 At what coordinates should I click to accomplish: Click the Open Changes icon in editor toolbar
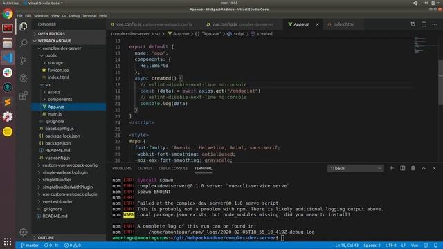(x=413, y=24)
